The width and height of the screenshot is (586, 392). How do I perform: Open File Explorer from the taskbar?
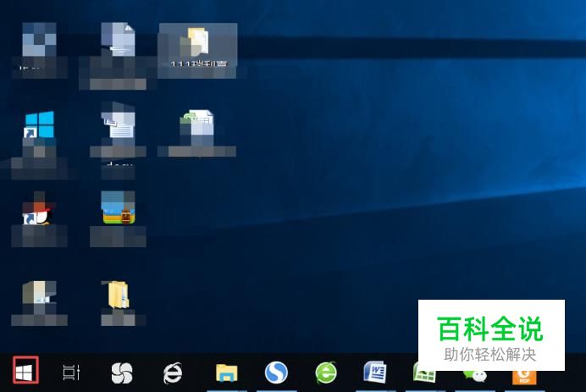(x=226, y=373)
